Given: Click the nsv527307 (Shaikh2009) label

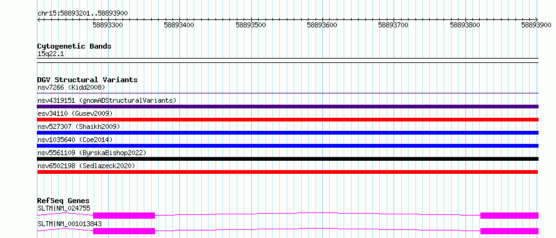Looking at the screenshot, I should (x=79, y=126).
